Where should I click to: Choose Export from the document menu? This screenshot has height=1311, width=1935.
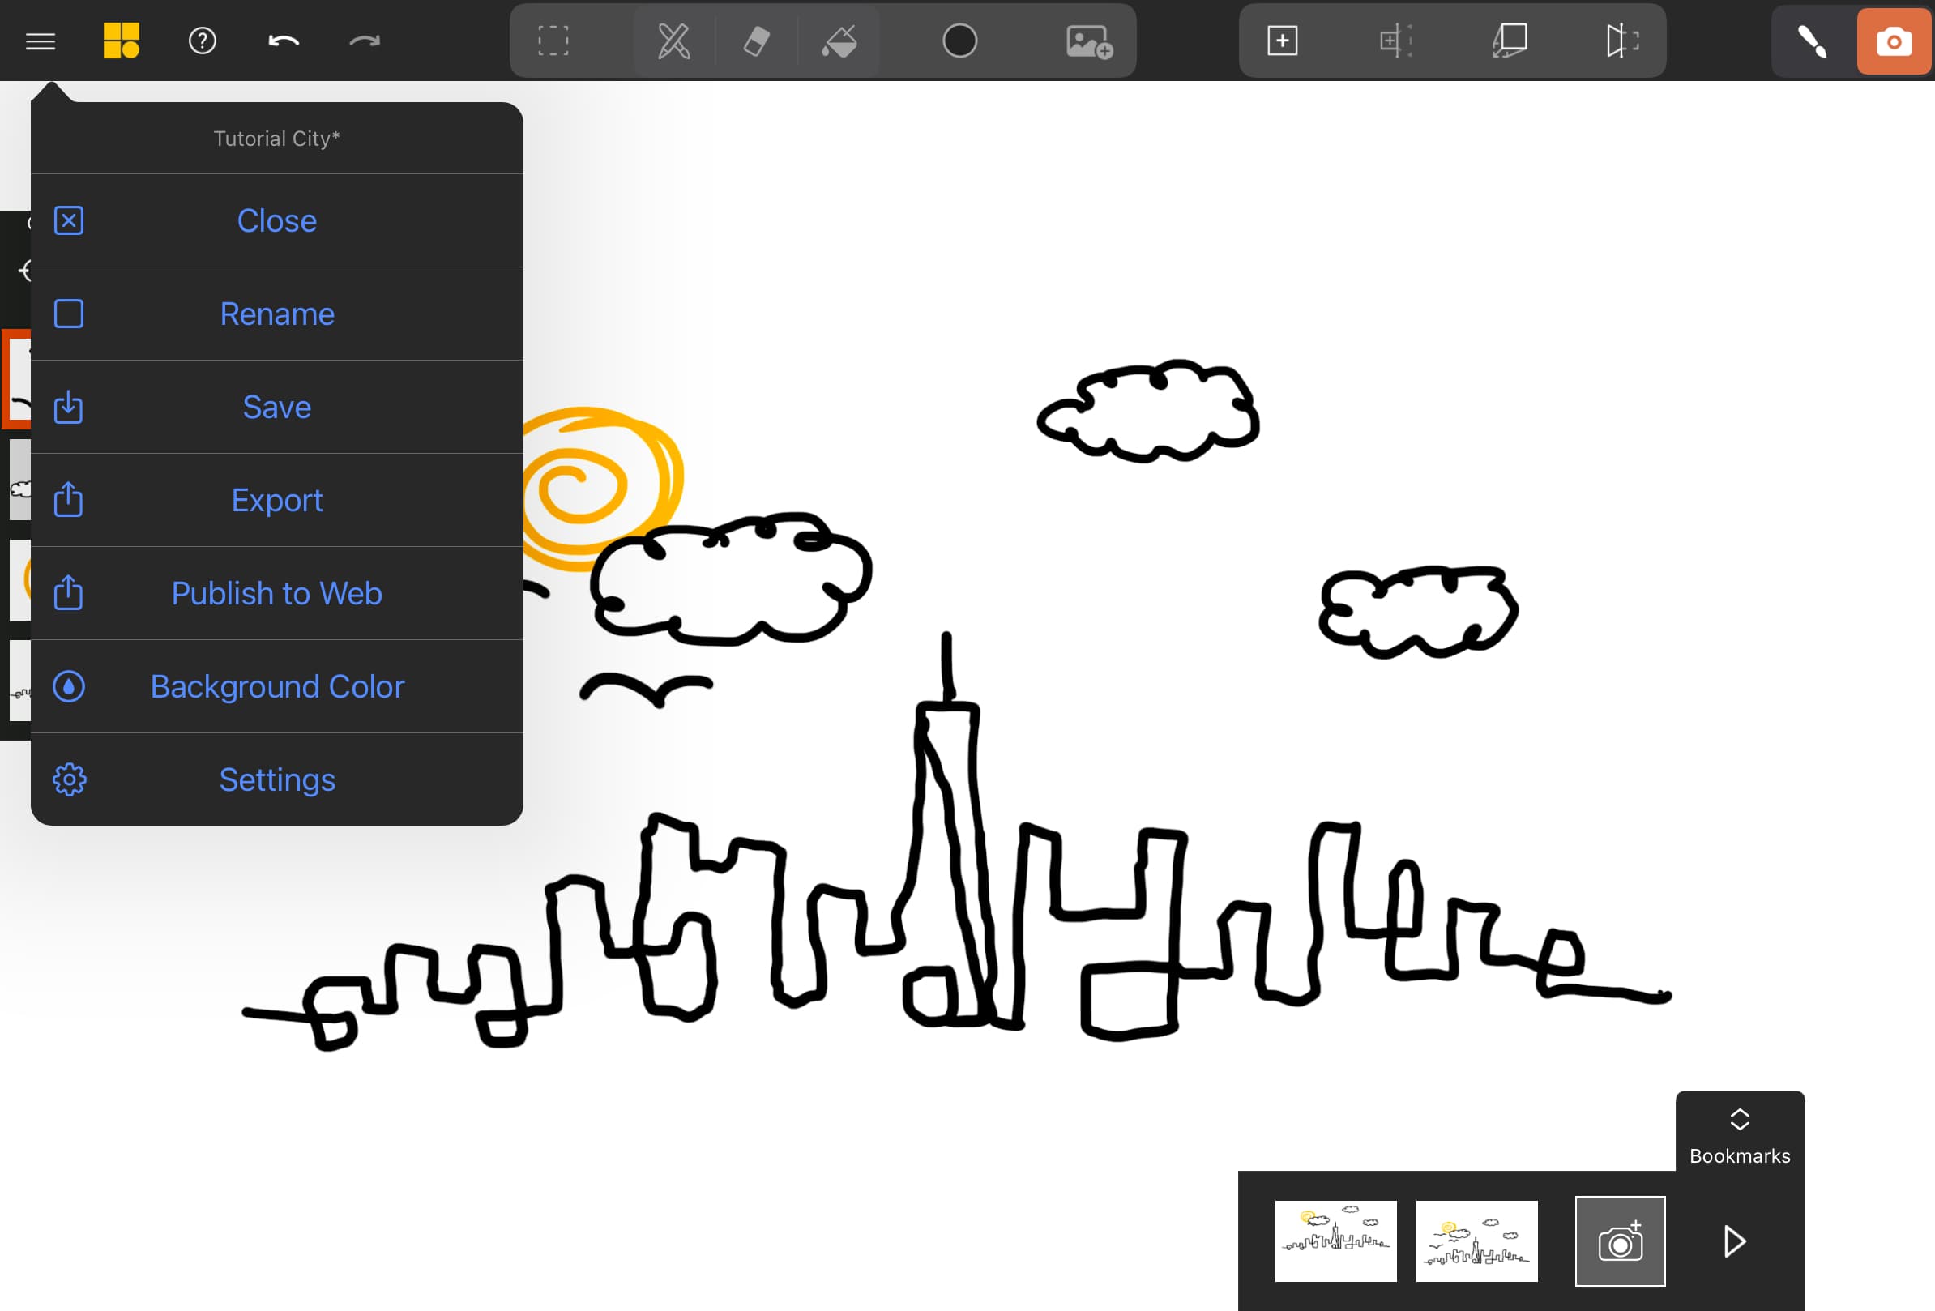[276, 500]
